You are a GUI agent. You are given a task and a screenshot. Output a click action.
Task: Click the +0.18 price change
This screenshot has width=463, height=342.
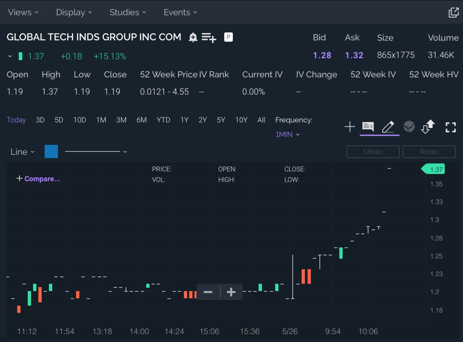coord(71,56)
